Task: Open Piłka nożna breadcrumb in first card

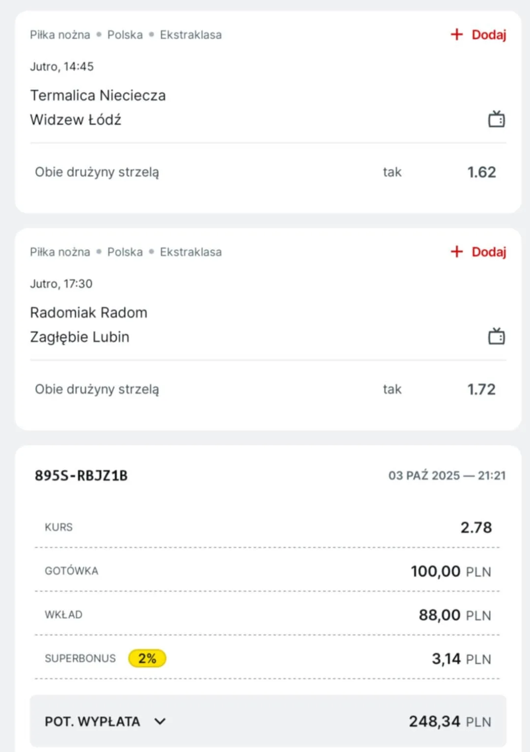Action: (x=60, y=35)
